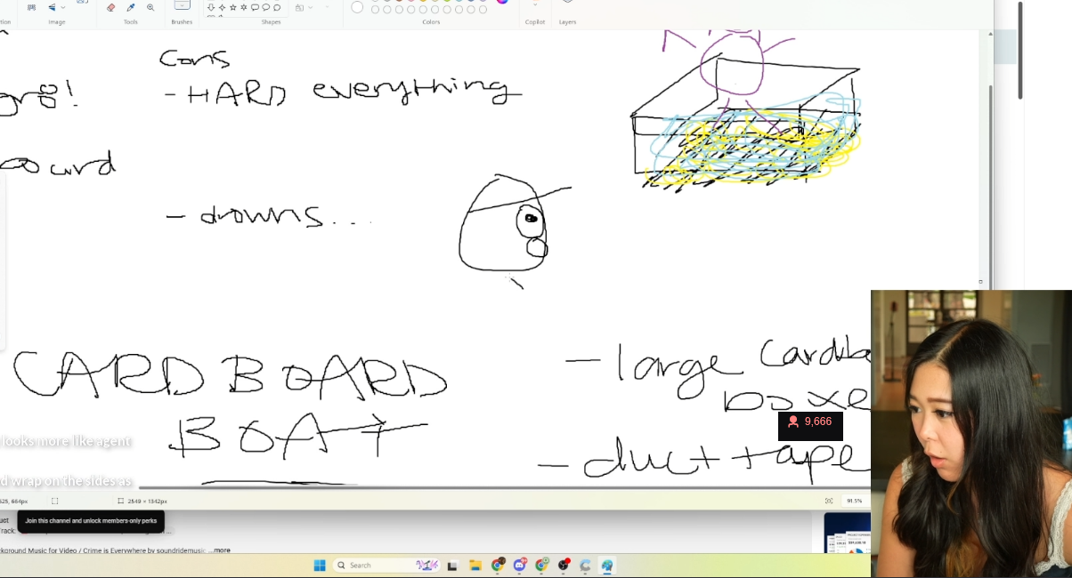Click the taskbar Search box

coord(386,565)
